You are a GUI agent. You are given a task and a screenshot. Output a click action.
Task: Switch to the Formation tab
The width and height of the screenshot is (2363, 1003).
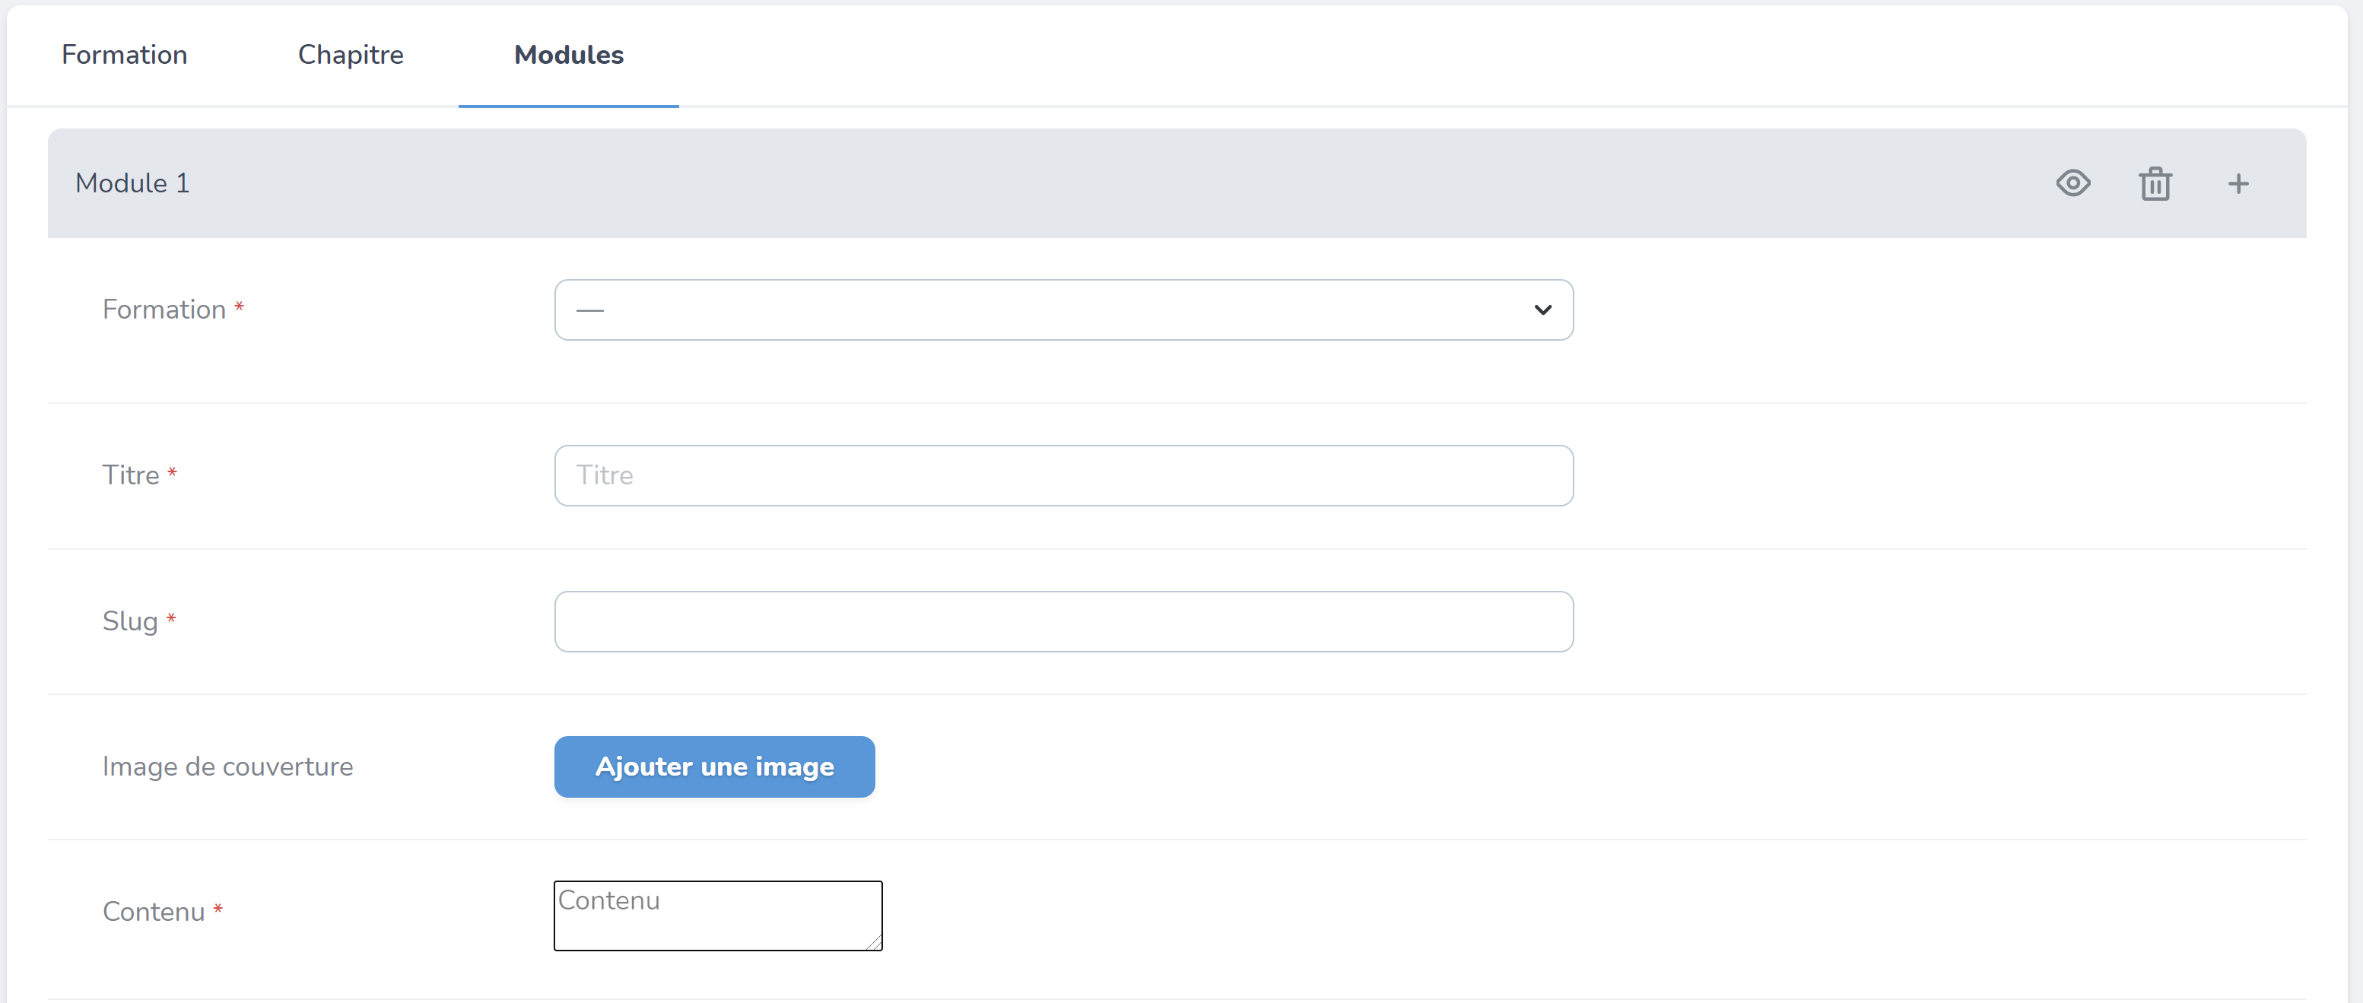click(124, 55)
